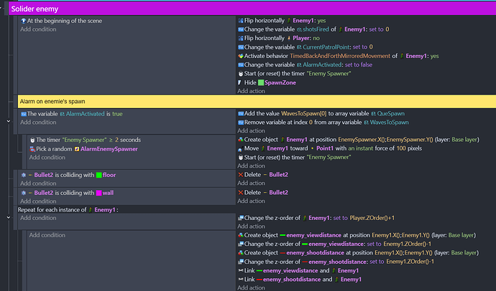The height and width of the screenshot is (291, 496).
Task: Click the "At the beginning of the scene" condition icon
Action: pos(24,21)
